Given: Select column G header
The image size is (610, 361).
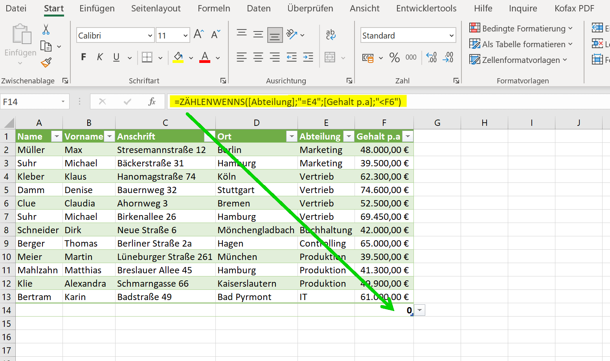Looking at the screenshot, I should click(x=437, y=123).
